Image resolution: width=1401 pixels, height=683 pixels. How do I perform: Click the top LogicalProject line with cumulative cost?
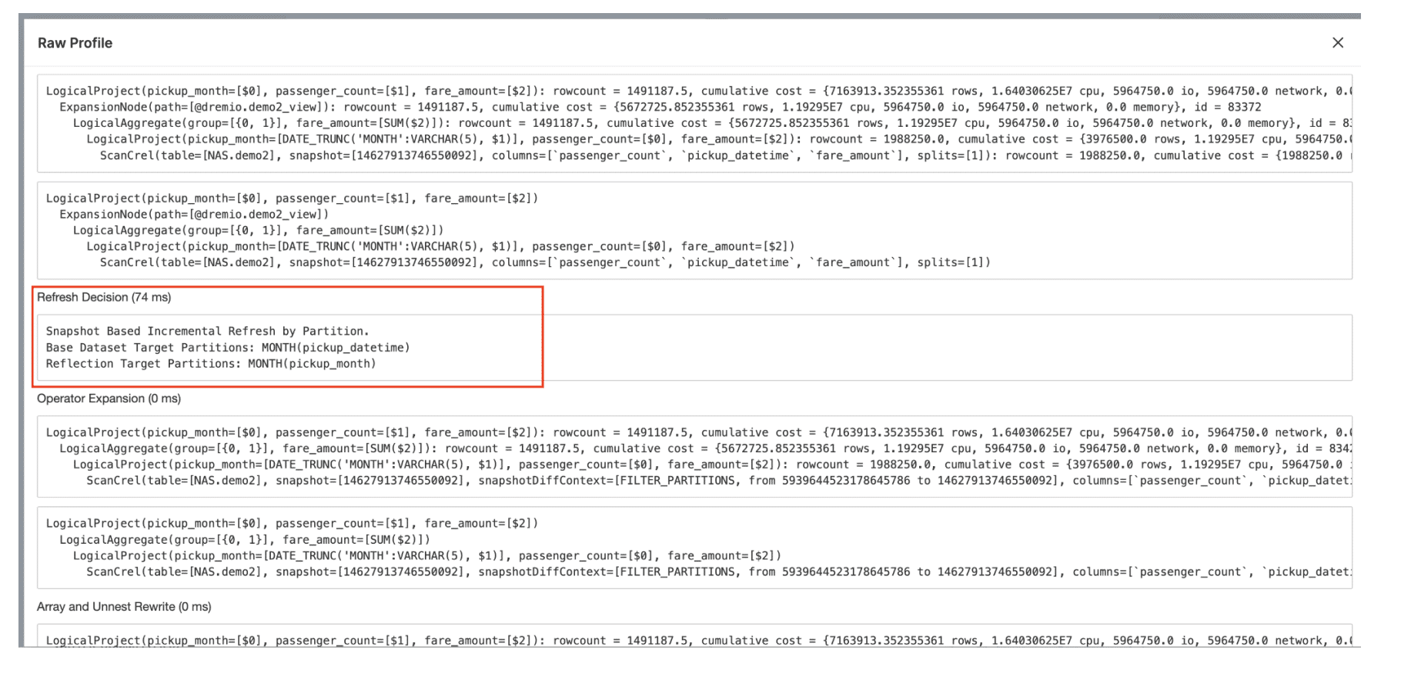(539, 91)
